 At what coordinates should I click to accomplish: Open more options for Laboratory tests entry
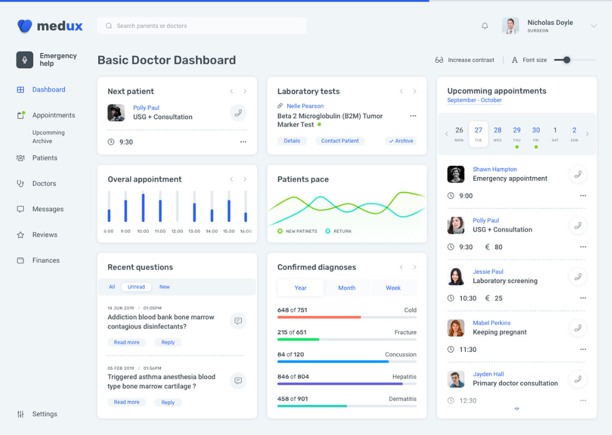click(x=413, y=116)
